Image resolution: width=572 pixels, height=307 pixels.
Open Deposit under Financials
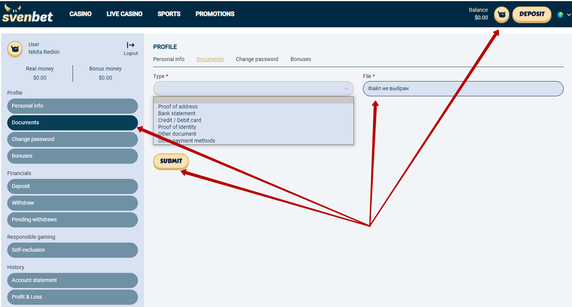73,186
